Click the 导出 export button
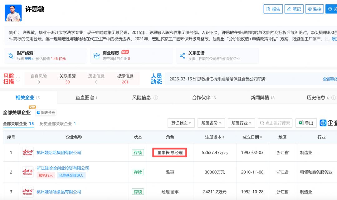Viewport: 337px width, 200px height. (x=306, y=123)
